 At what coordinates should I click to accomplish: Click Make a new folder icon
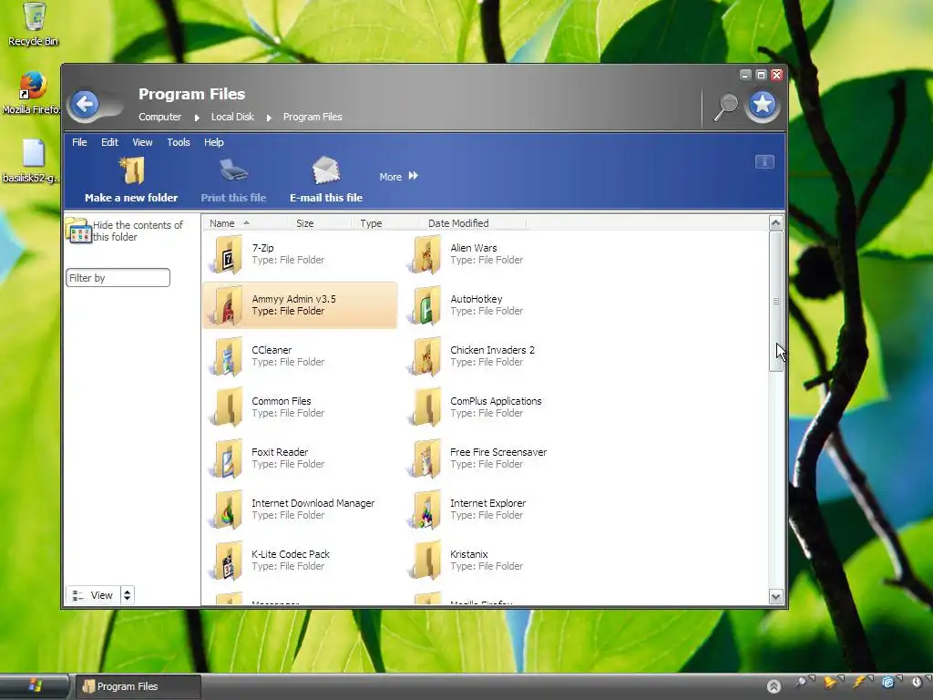pos(131,170)
